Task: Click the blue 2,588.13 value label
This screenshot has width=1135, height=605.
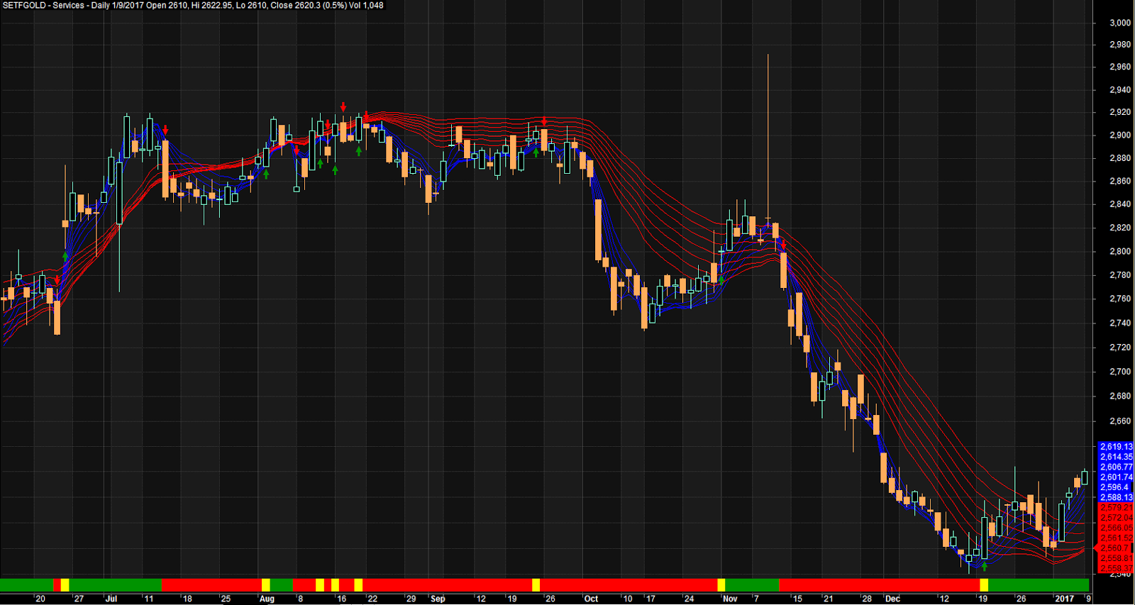Action: [x=1116, y=498]
